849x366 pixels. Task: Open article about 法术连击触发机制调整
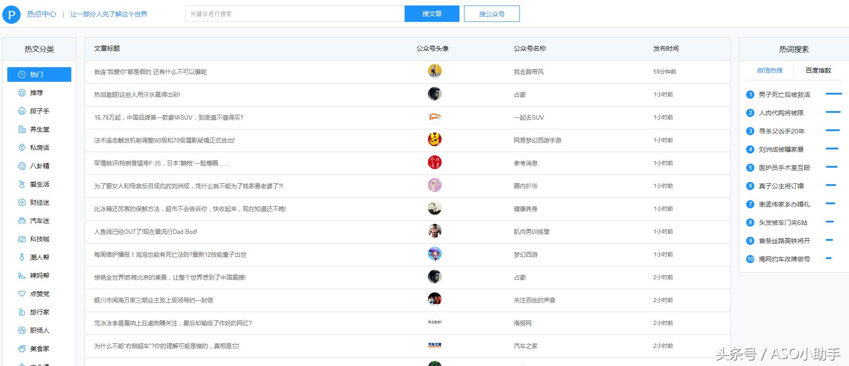pos(165,140)
